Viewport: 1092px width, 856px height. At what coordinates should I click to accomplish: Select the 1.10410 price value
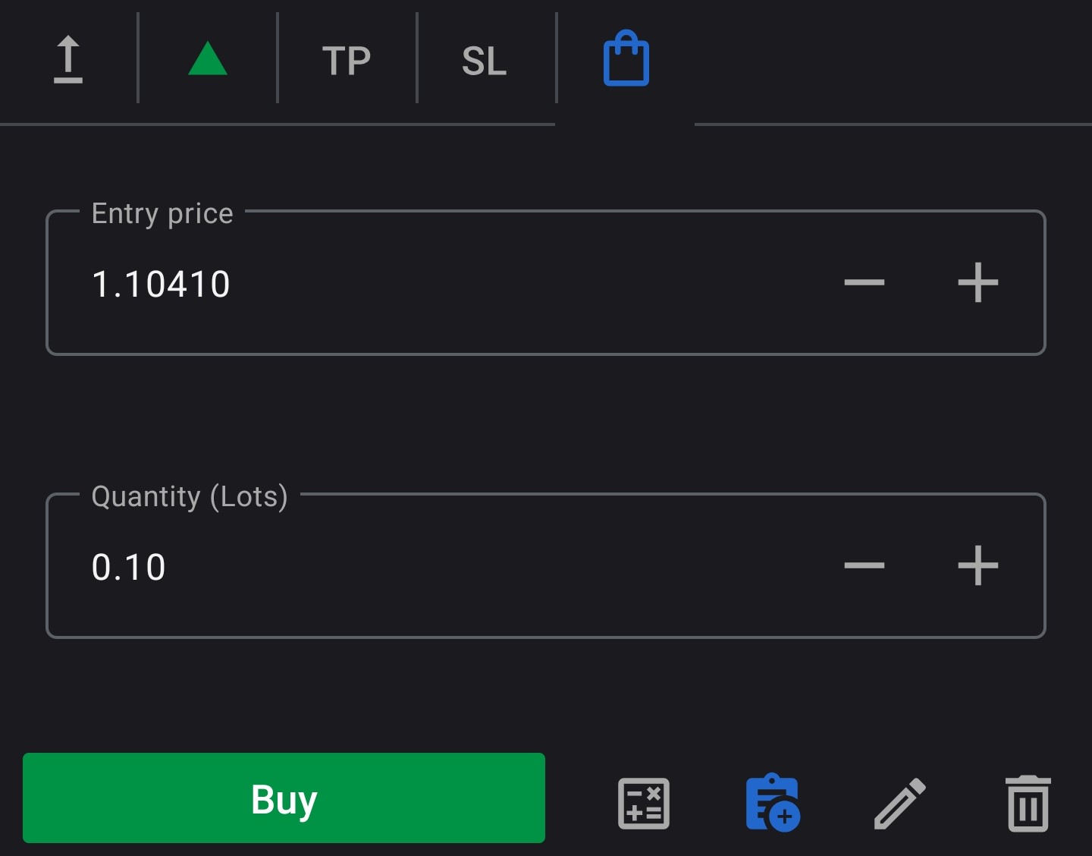161,283
